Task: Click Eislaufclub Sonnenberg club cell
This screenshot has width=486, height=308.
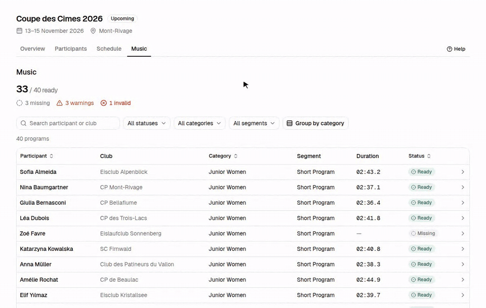Action: [131, 234]
